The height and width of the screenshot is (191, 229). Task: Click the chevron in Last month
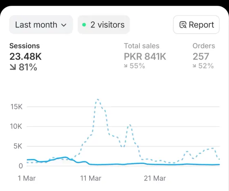(x=64, y=25)
